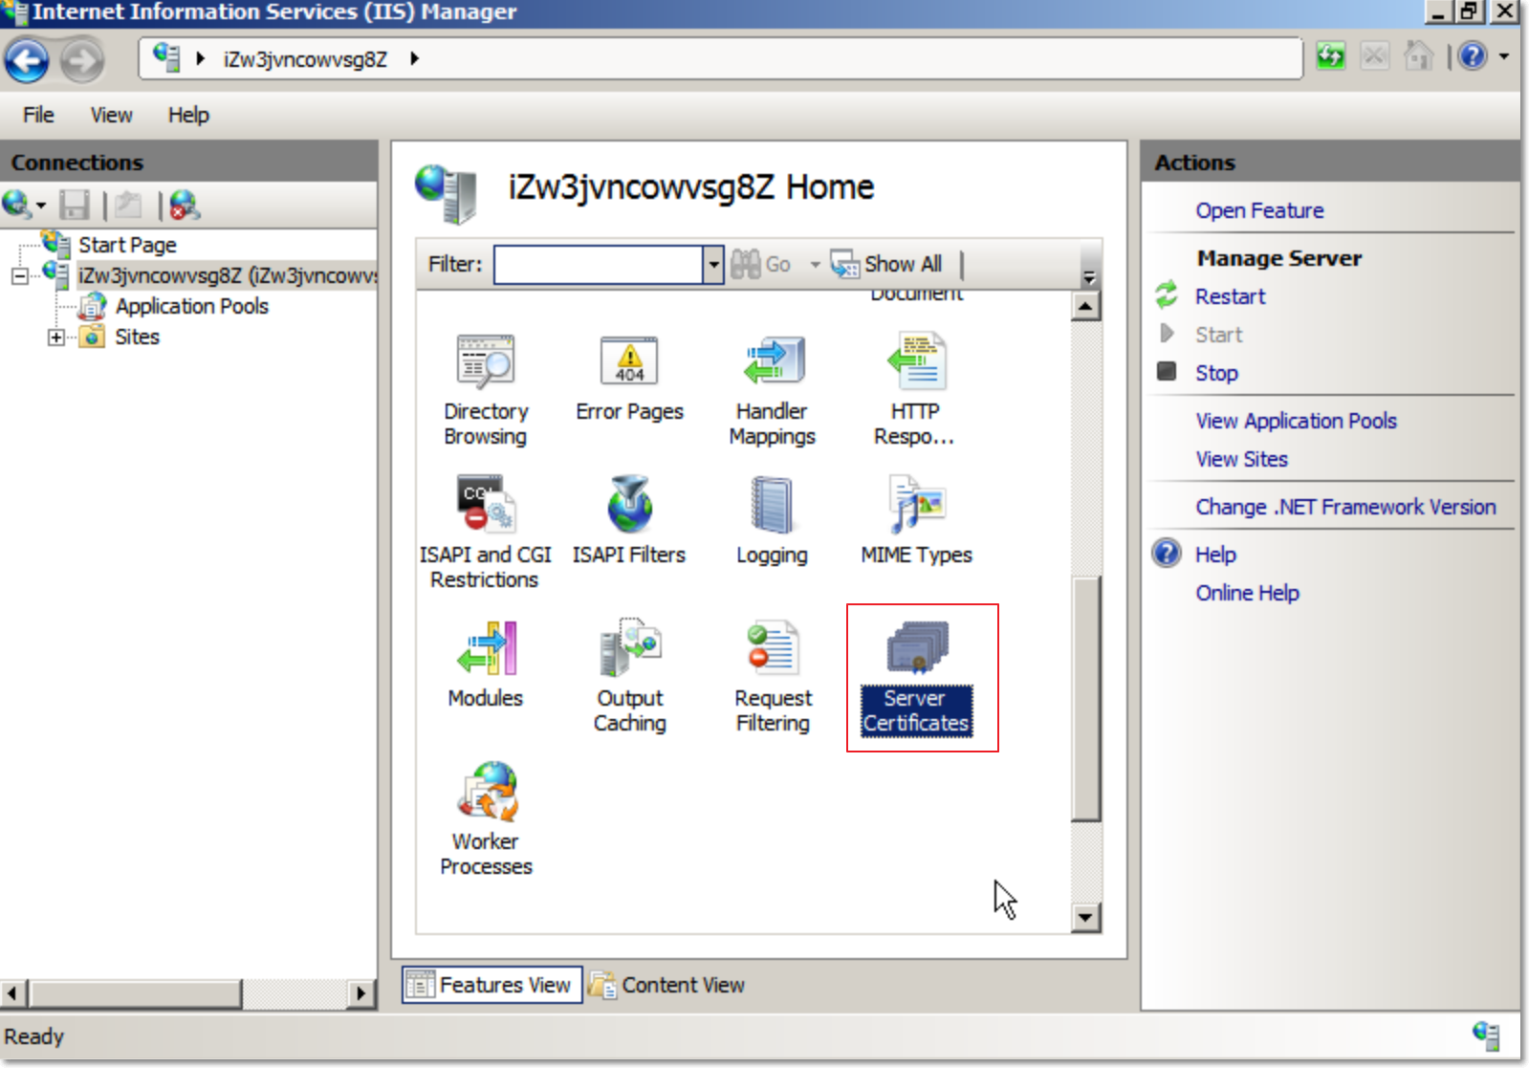This screenshot has width=1529, height=1068.
Task: Click Restart under Manage Server
Action: coord(1230,296)
